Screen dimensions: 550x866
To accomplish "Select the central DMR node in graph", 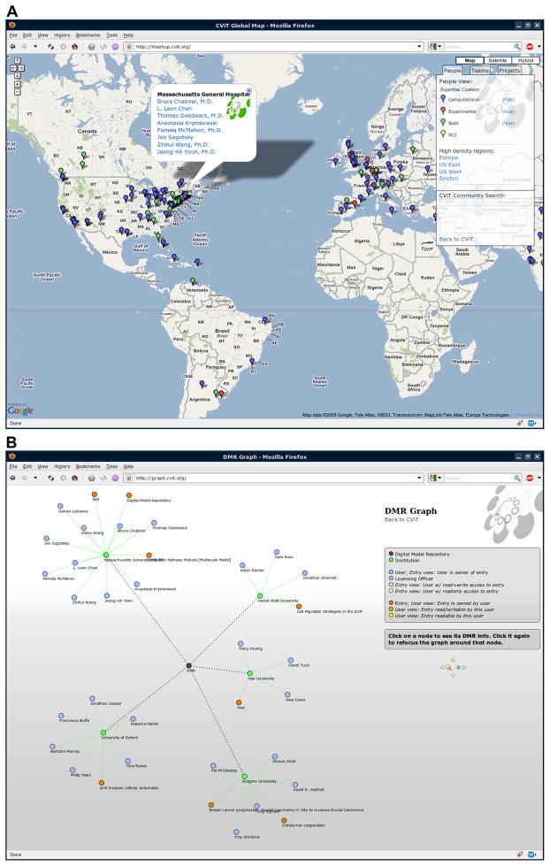I will (188, 665).
